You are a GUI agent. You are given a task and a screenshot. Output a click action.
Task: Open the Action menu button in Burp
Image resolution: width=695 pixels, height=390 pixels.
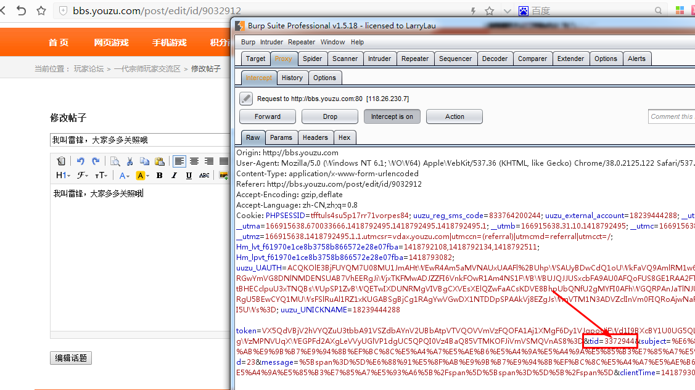(x=454, y=116)
